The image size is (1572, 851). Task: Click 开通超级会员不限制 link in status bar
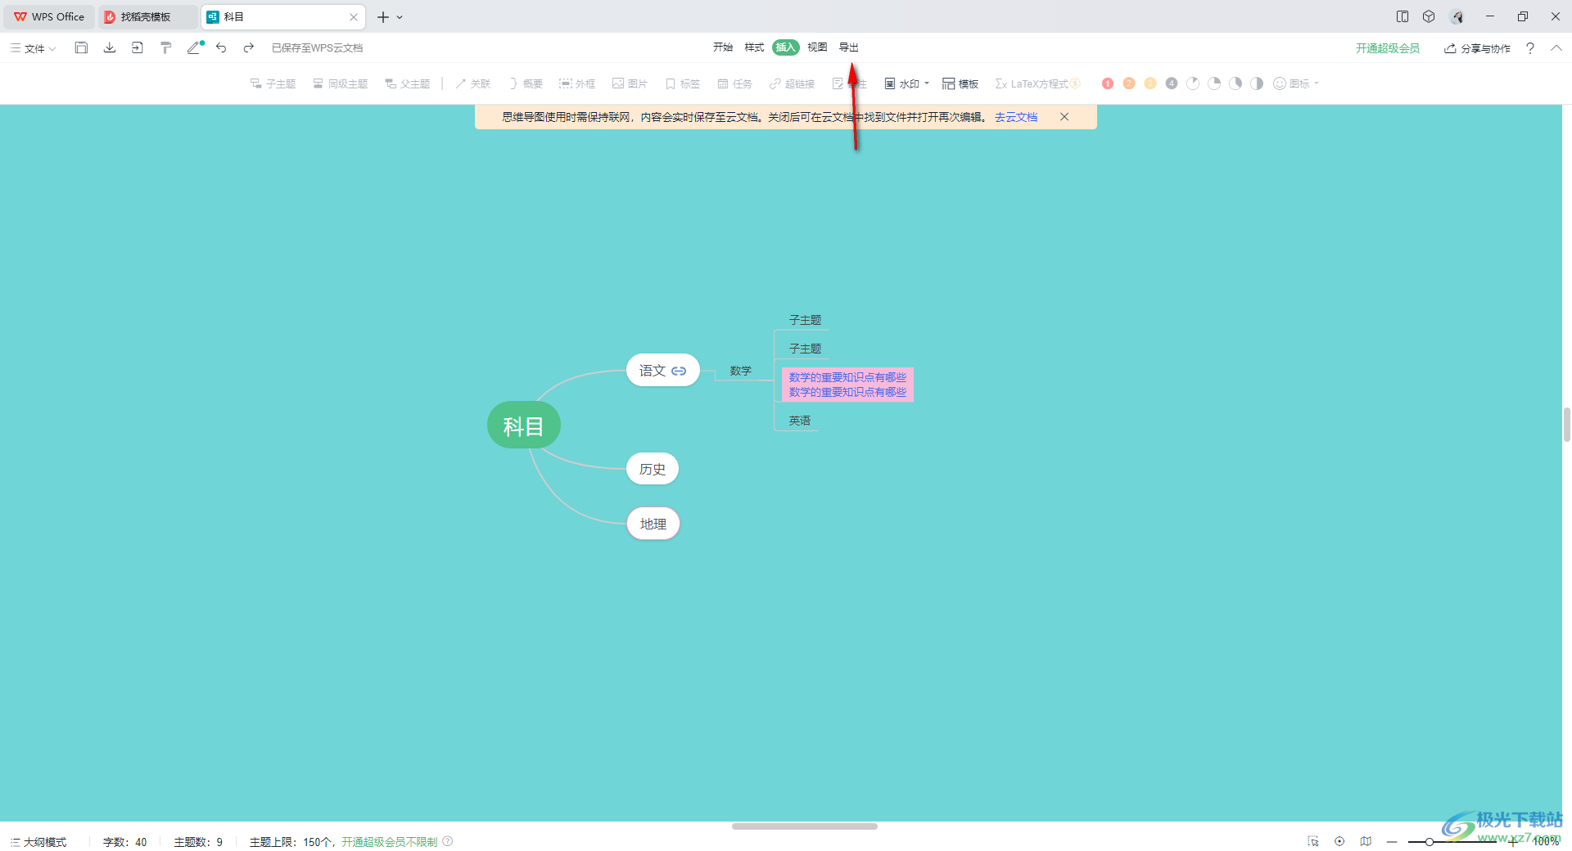point(390,841)
